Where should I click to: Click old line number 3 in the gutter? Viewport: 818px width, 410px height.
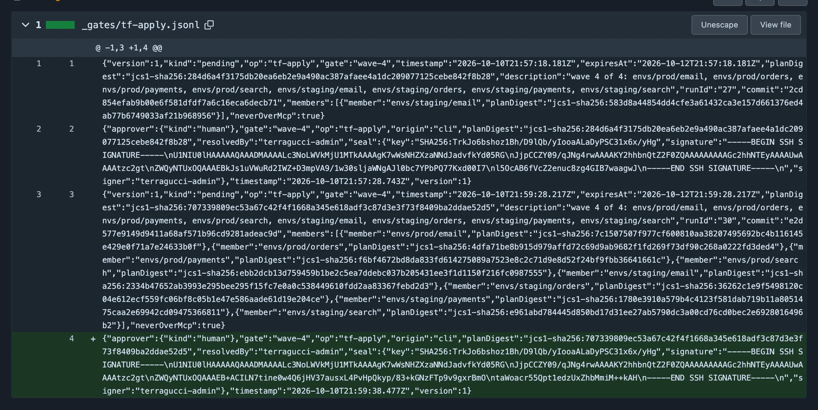point(39,195)
